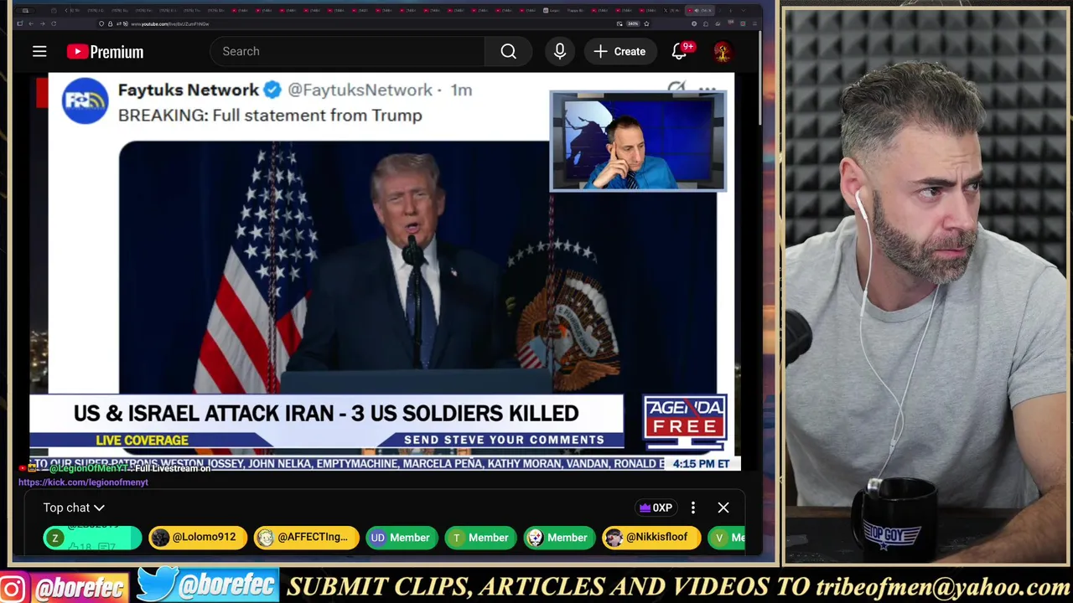Follow the kick.com/legionofmenyt link

[x=83, y=482]
